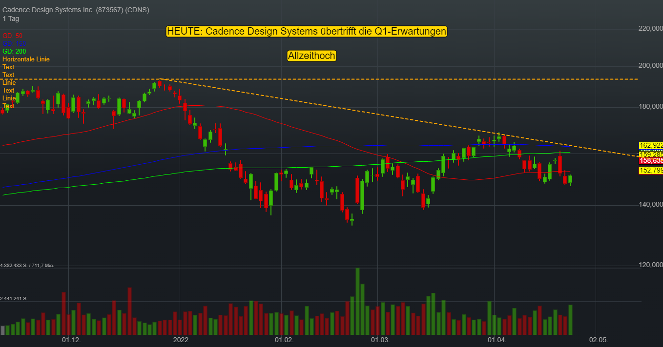Viewport: 663px width, 347px height.
Task: Click the 02.05. date axis label
Action: tap(598, 339)
